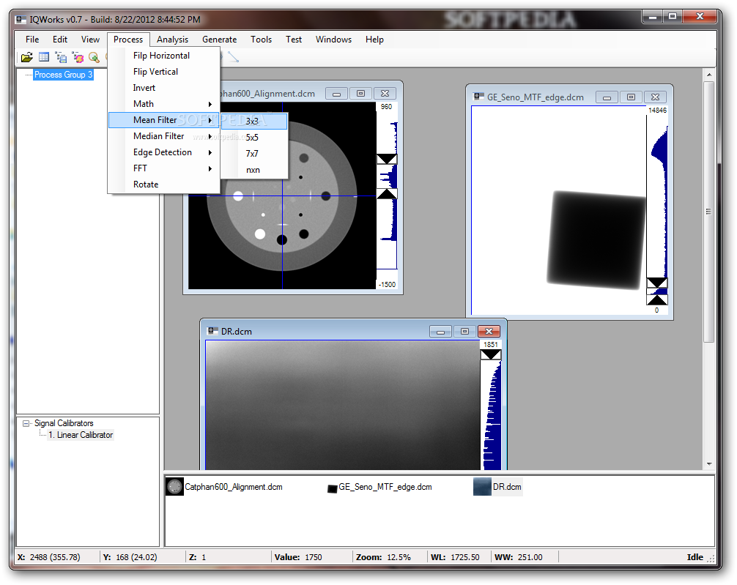The height and width of the screenshot is (585, 737).
Task: Click the GE_Seno_MTF_edge.dcm window title icon
Action: pyautogui.click(x=479, y=97)
